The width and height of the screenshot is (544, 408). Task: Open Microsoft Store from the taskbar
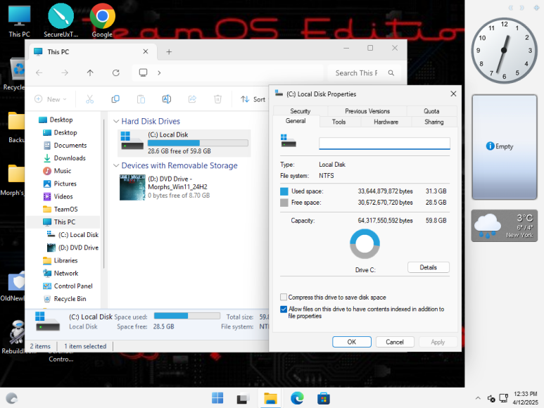(323, 398)
